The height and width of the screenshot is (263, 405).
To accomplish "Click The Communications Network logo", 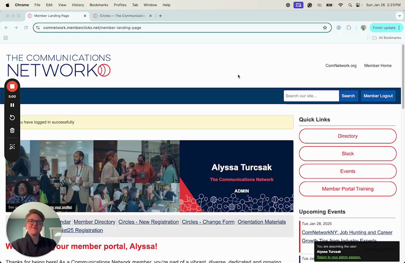I will tap(58, 65).
